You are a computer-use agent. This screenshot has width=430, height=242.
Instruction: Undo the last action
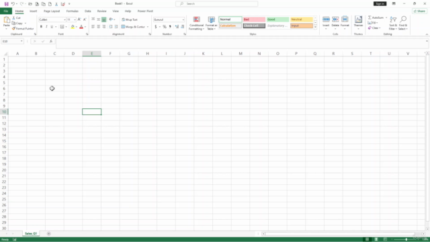click(13, 4)
